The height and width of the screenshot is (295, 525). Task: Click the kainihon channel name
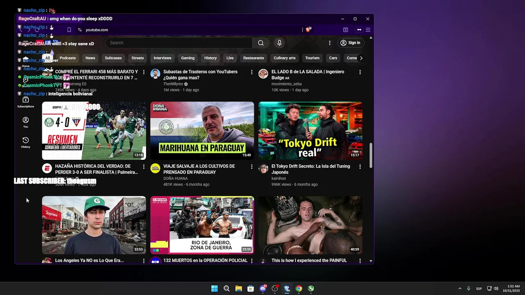[279, 178]
